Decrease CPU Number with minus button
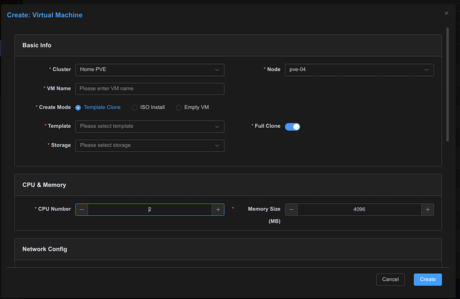 (81, 209)
